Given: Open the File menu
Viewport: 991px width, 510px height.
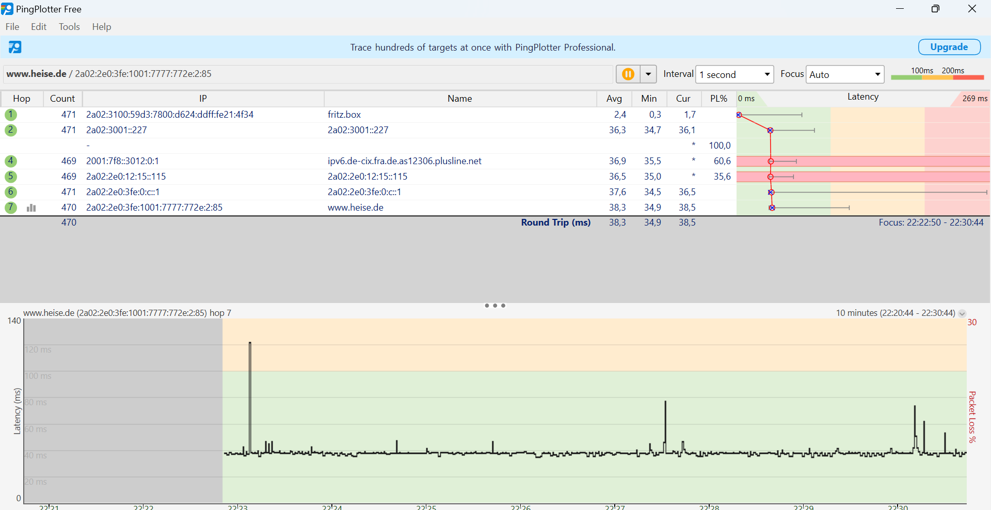Looking at the screenshot, I should pos(12,27).
